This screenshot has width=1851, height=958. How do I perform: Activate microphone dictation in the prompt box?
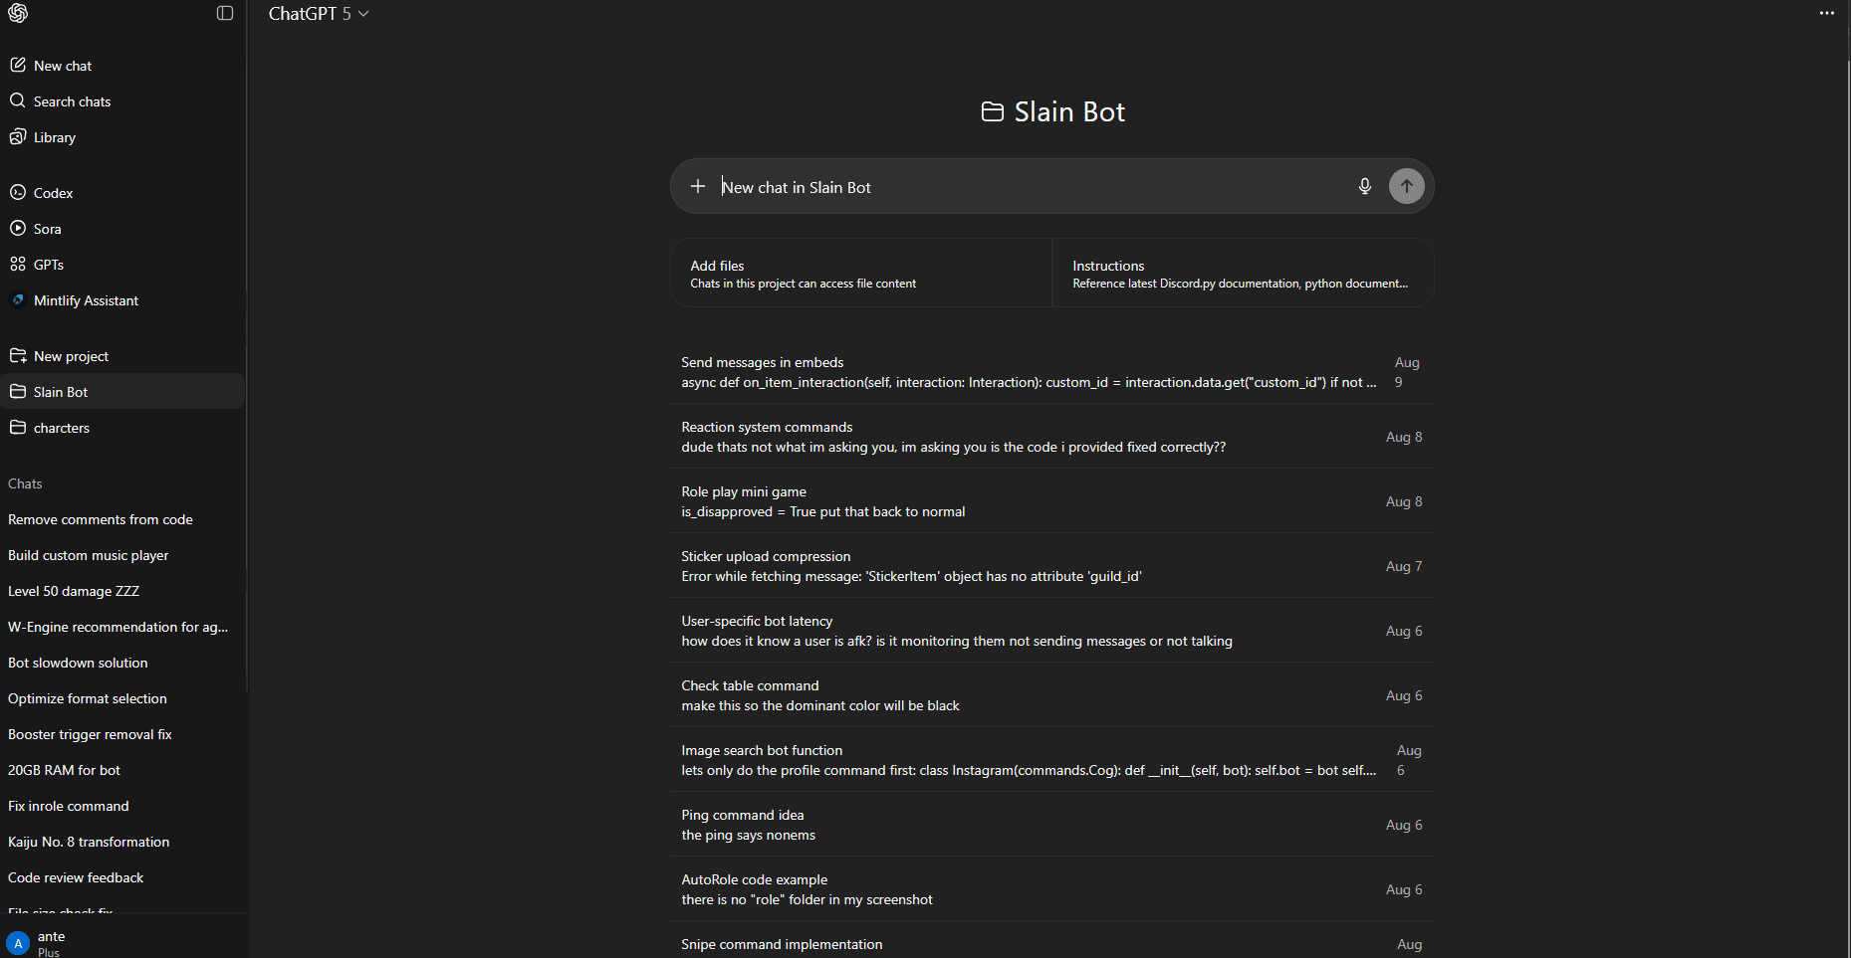tap(1364, 187)
